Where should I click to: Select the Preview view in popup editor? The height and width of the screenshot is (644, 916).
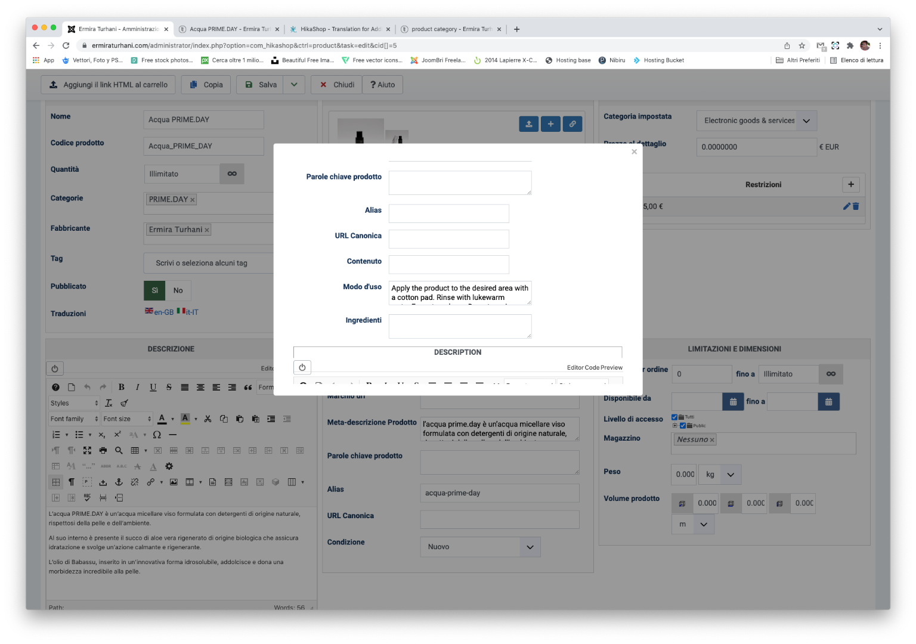(612, 368)
